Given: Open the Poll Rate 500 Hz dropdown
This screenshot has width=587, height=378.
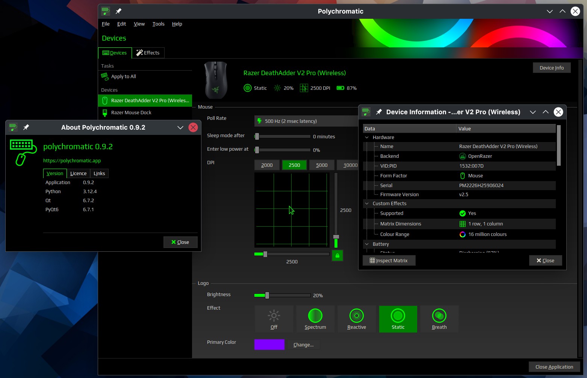Looking at the screenshot, I should (306, 121).
